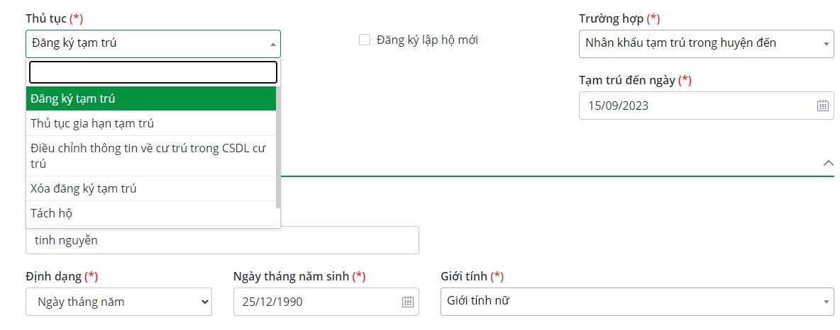
Task: Open calendar for Tạm trú đến ngày
Action: point(822,106)
